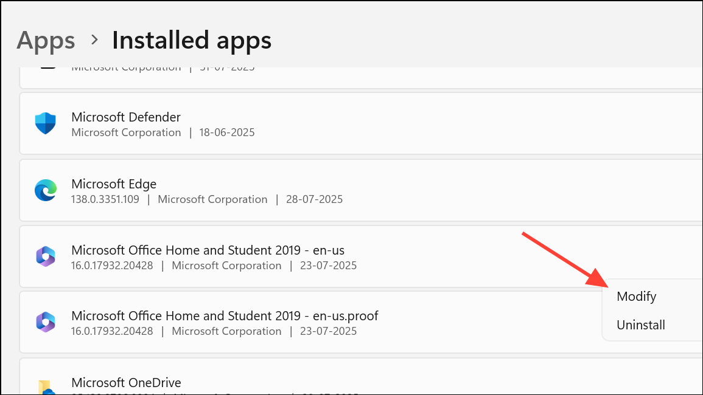Screen dimensions: 703x395
Task: Click the Office 2019 en-us.proof title
Action: click(x=225, y=315)
